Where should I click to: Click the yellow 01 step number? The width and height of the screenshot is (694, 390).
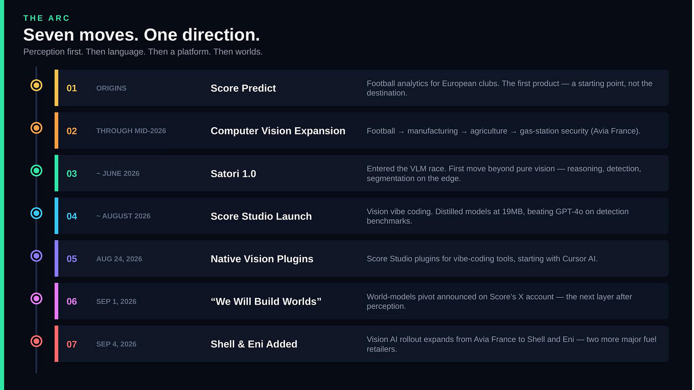[x=71, y=88]
